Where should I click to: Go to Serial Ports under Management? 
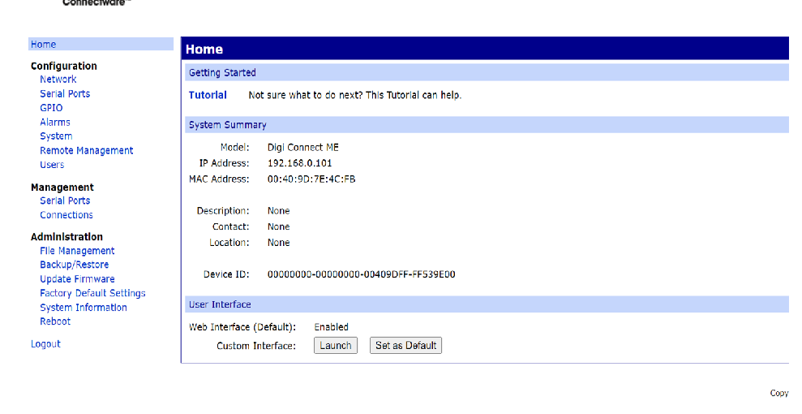(x=65, y=201)
